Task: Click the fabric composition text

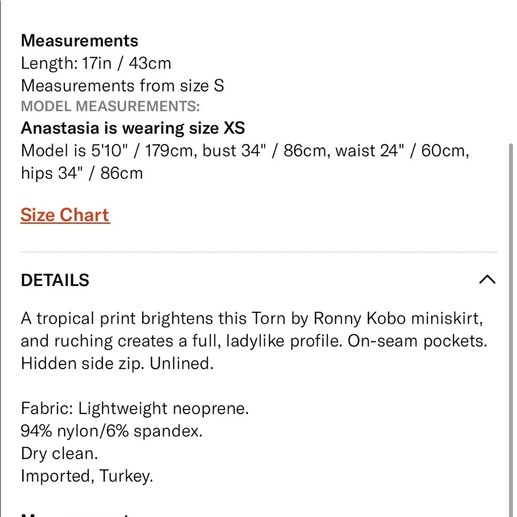Action: 112,431
